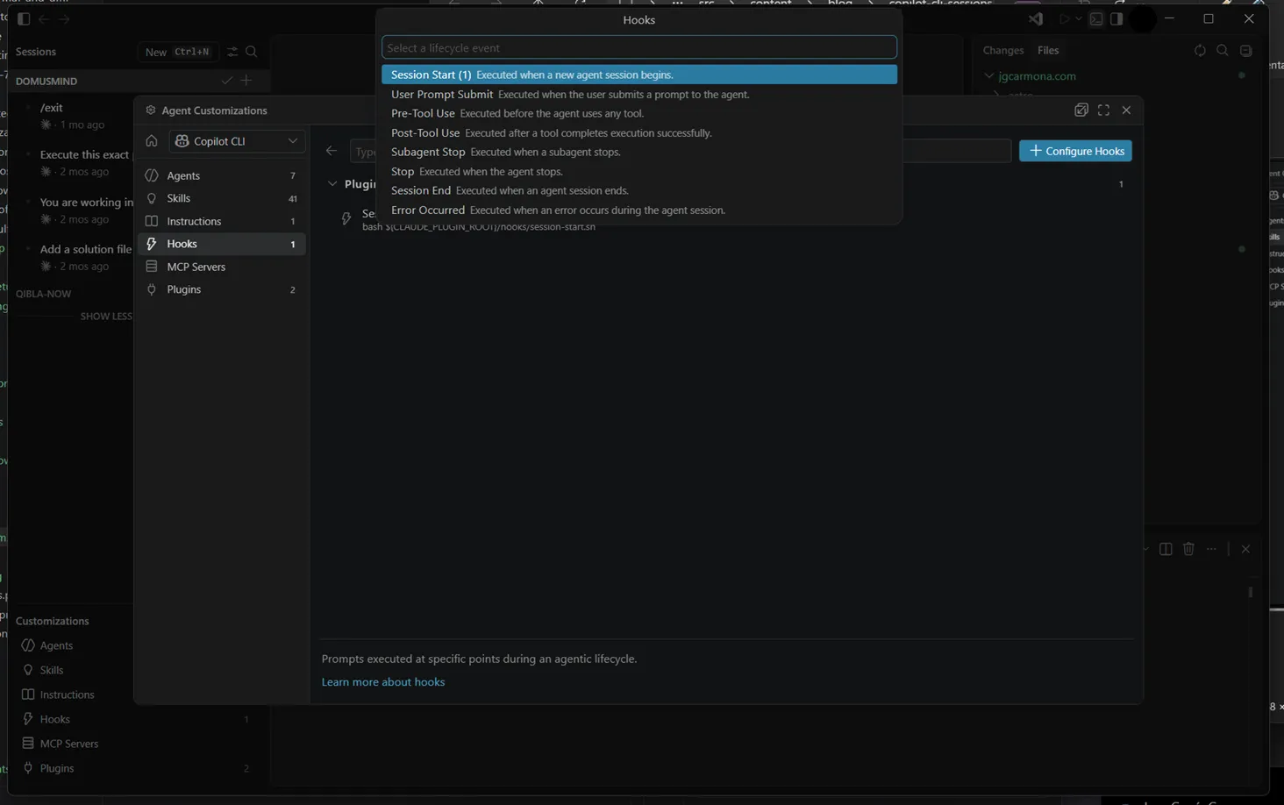Click the back arrow in the Hooks pane
Viewport: 1284px width, 805px height.
[332, 151]
